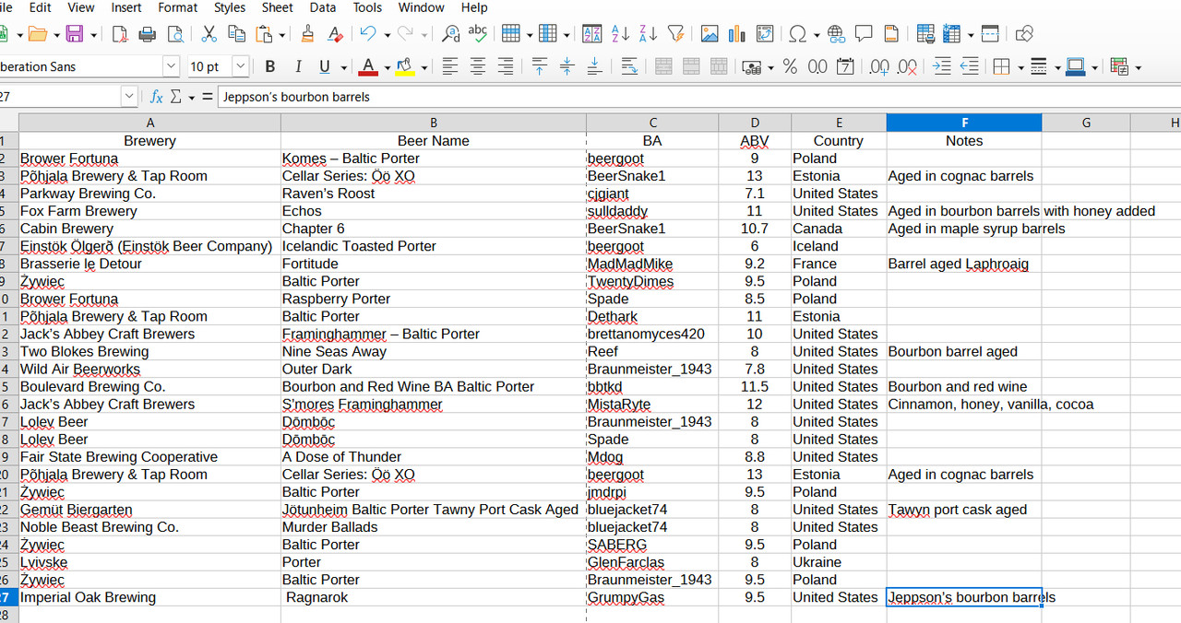Toggle Bold formatting
Viewport: 1181px width, 623px height.
coord(270,66)
